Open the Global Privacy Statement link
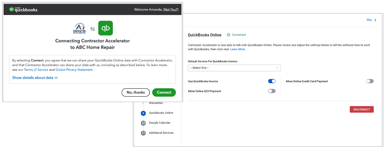 (x=74, y=70)
